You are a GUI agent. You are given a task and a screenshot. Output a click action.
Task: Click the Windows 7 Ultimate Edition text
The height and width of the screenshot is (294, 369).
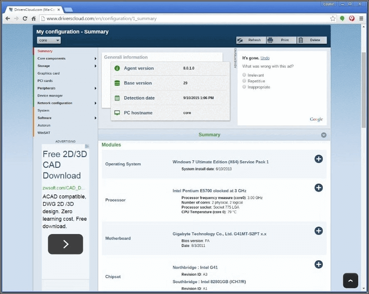(x=220, y=162)
